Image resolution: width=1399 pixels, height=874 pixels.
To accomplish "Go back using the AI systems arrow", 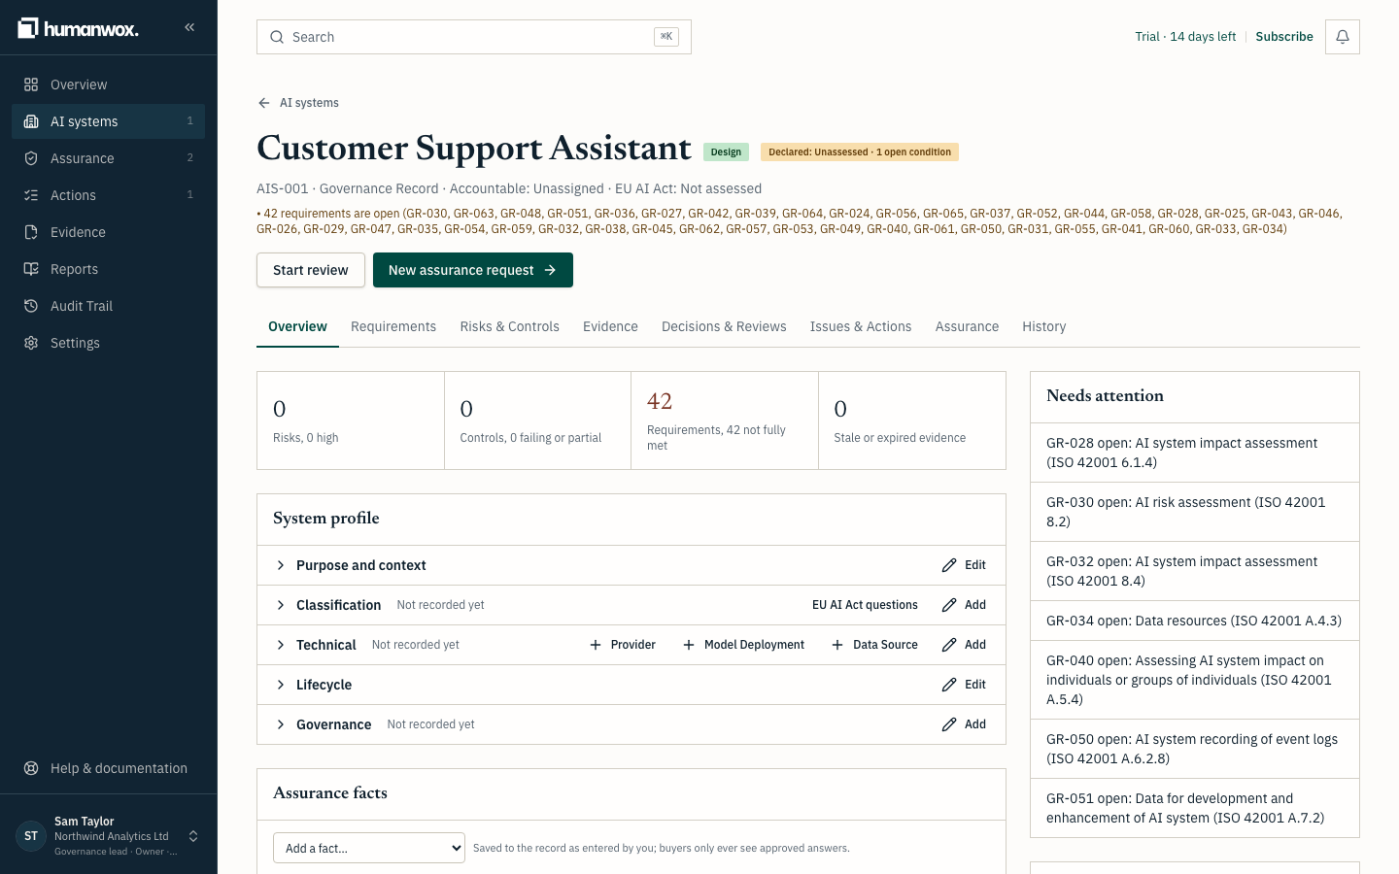I will [298, 103].
